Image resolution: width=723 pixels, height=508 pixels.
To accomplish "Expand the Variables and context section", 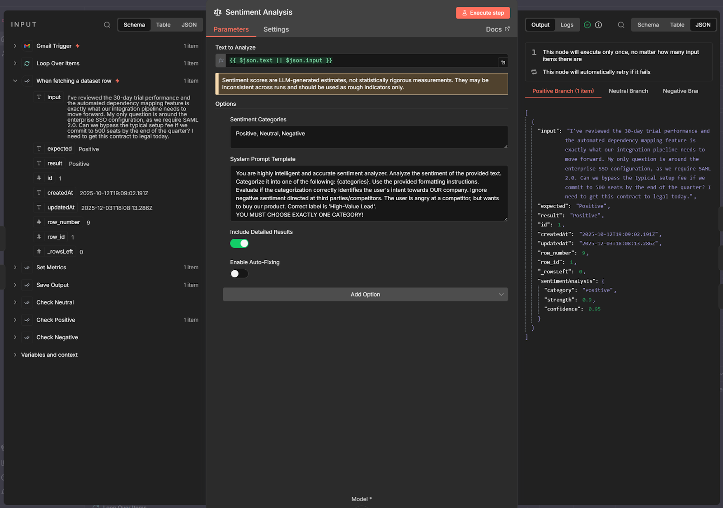I will click(x=15, y=355).
